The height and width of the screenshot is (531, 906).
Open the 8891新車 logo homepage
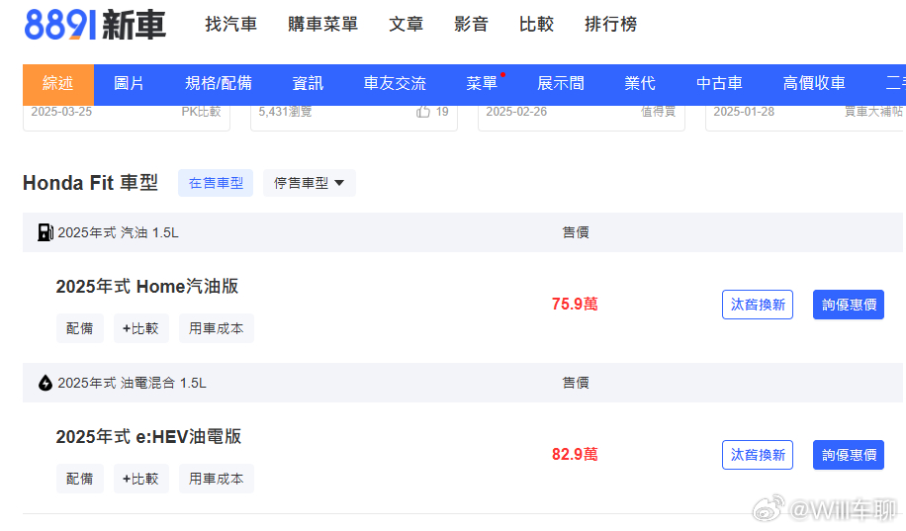[95, 25]
